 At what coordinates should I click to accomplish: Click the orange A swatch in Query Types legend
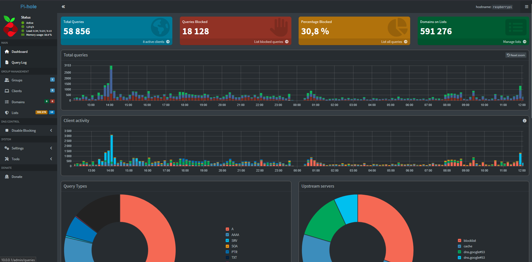227,229
